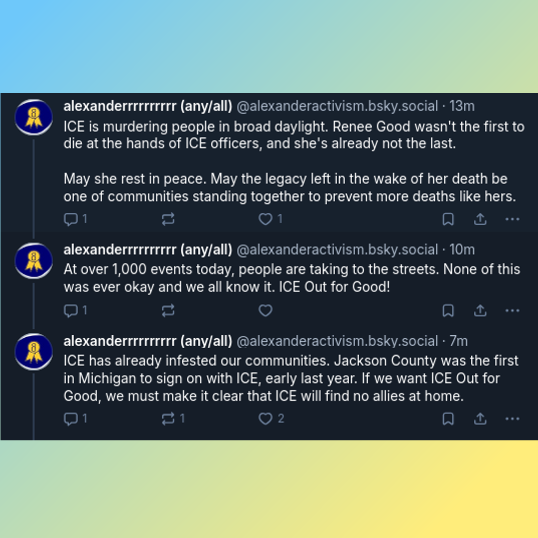538x538 pixels.
Task: Share the 13m-old post
Action: (x=480, y=219)
